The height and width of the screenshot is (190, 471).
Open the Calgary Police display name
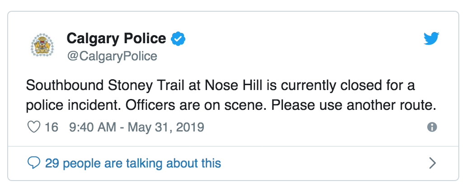[x=116, y=39]
